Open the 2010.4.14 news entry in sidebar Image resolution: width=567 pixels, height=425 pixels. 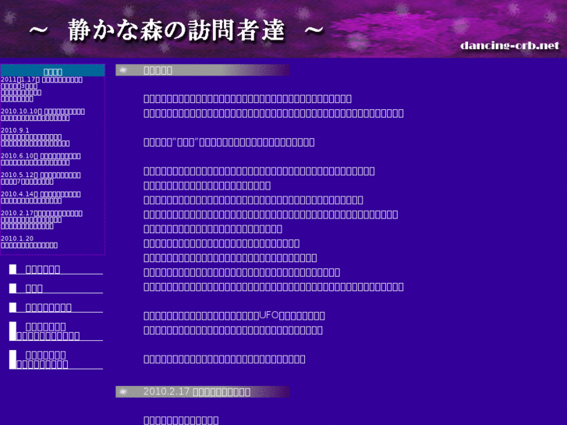(41, 197)
